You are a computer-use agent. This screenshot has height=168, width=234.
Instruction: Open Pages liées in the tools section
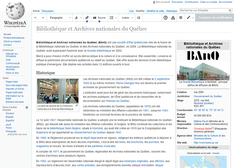[12, 82]
